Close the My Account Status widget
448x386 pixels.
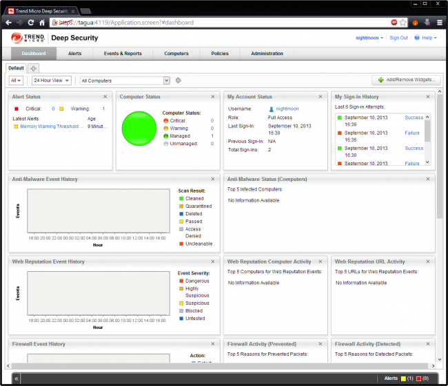point(320,97)
